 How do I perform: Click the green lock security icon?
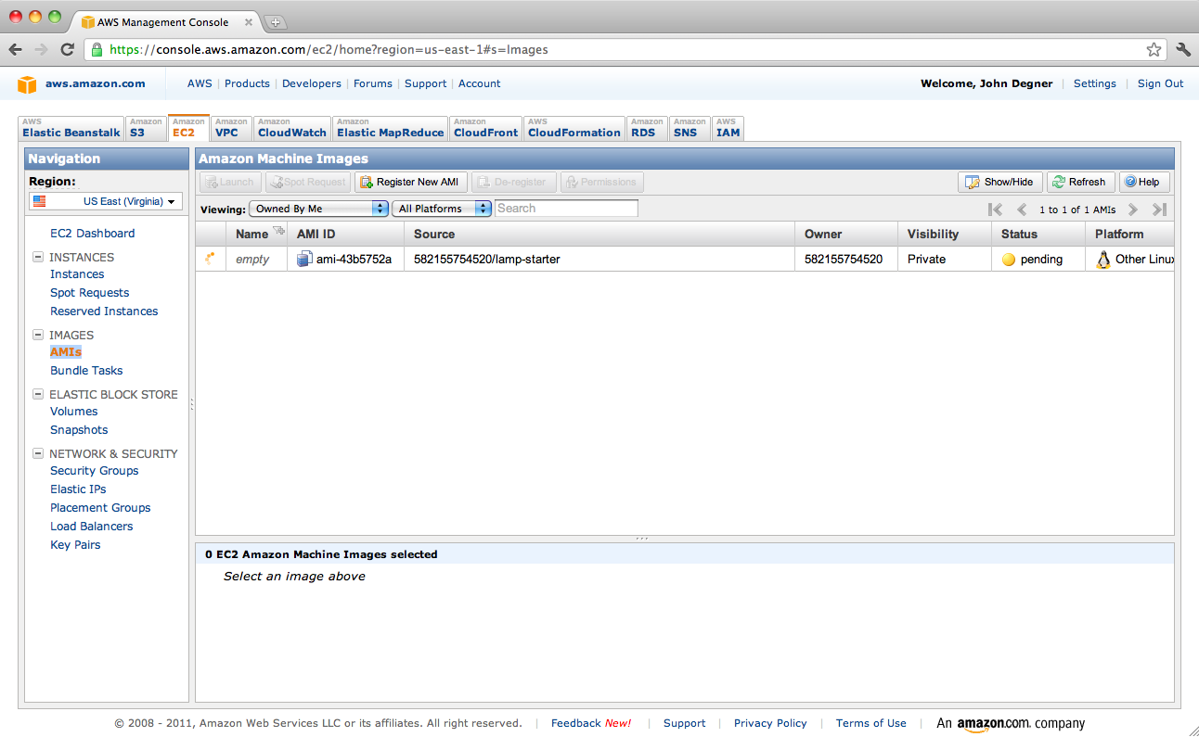[x=97, y=50]
